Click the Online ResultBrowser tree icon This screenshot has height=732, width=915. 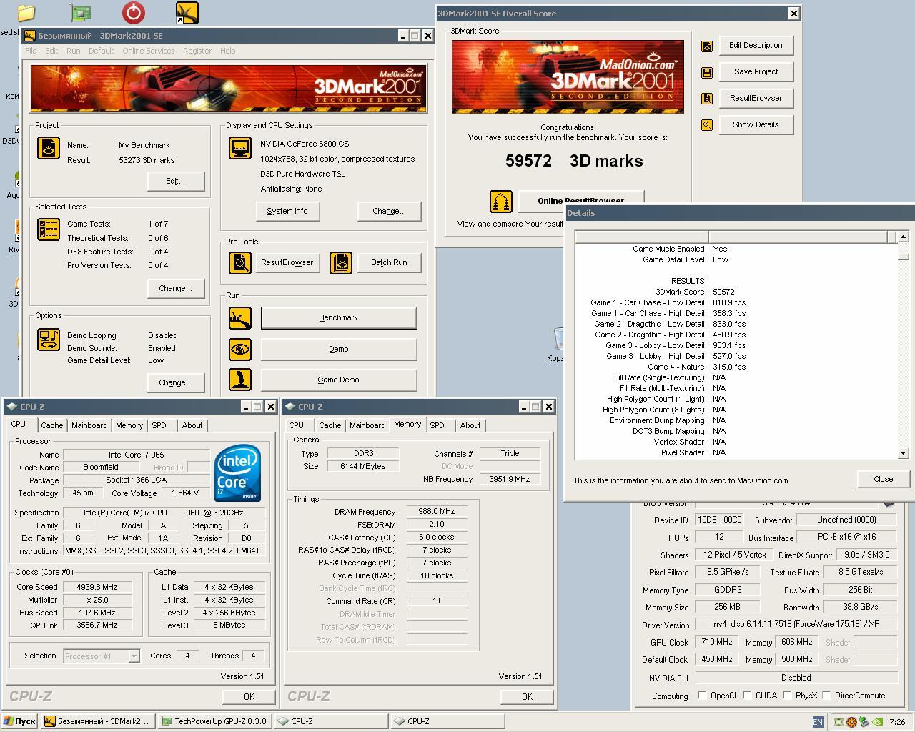coord(501,202)
